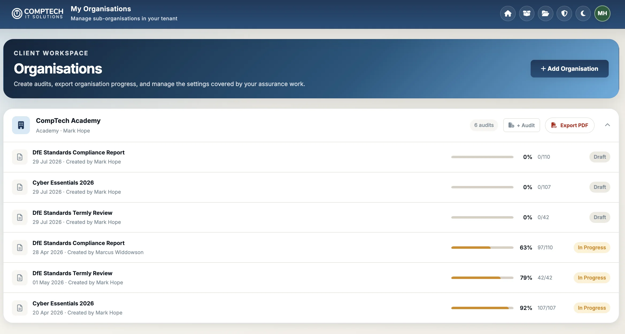Toggle dark mode moon icon
This screenshot has width=625, height=334.
(583, 13)
